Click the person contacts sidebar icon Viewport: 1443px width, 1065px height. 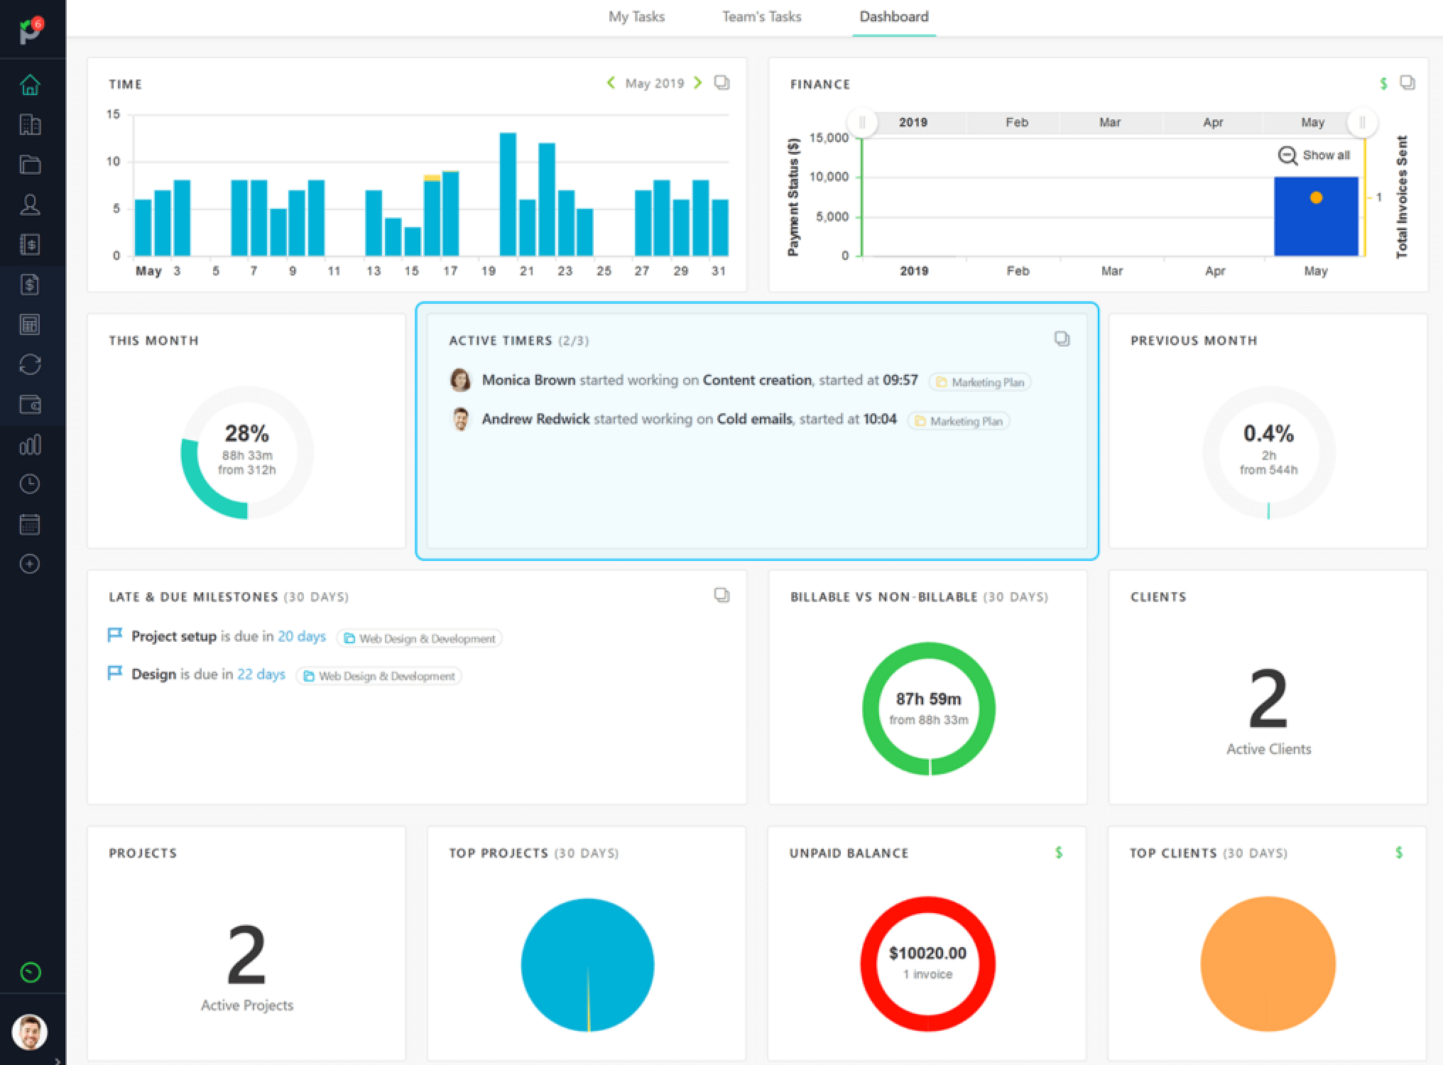pos(30,204)
